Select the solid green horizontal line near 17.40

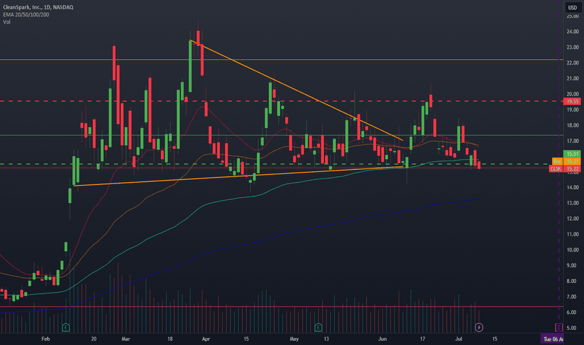281,135
